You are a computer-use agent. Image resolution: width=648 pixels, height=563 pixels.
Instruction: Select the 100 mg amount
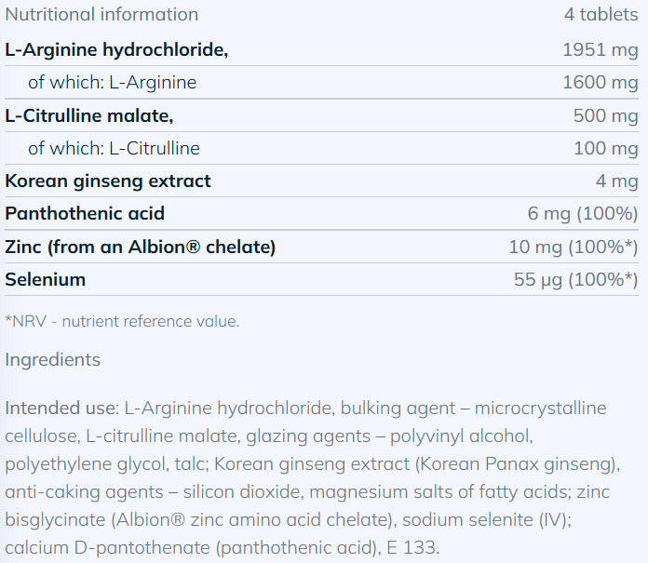(x=606, y=148)
